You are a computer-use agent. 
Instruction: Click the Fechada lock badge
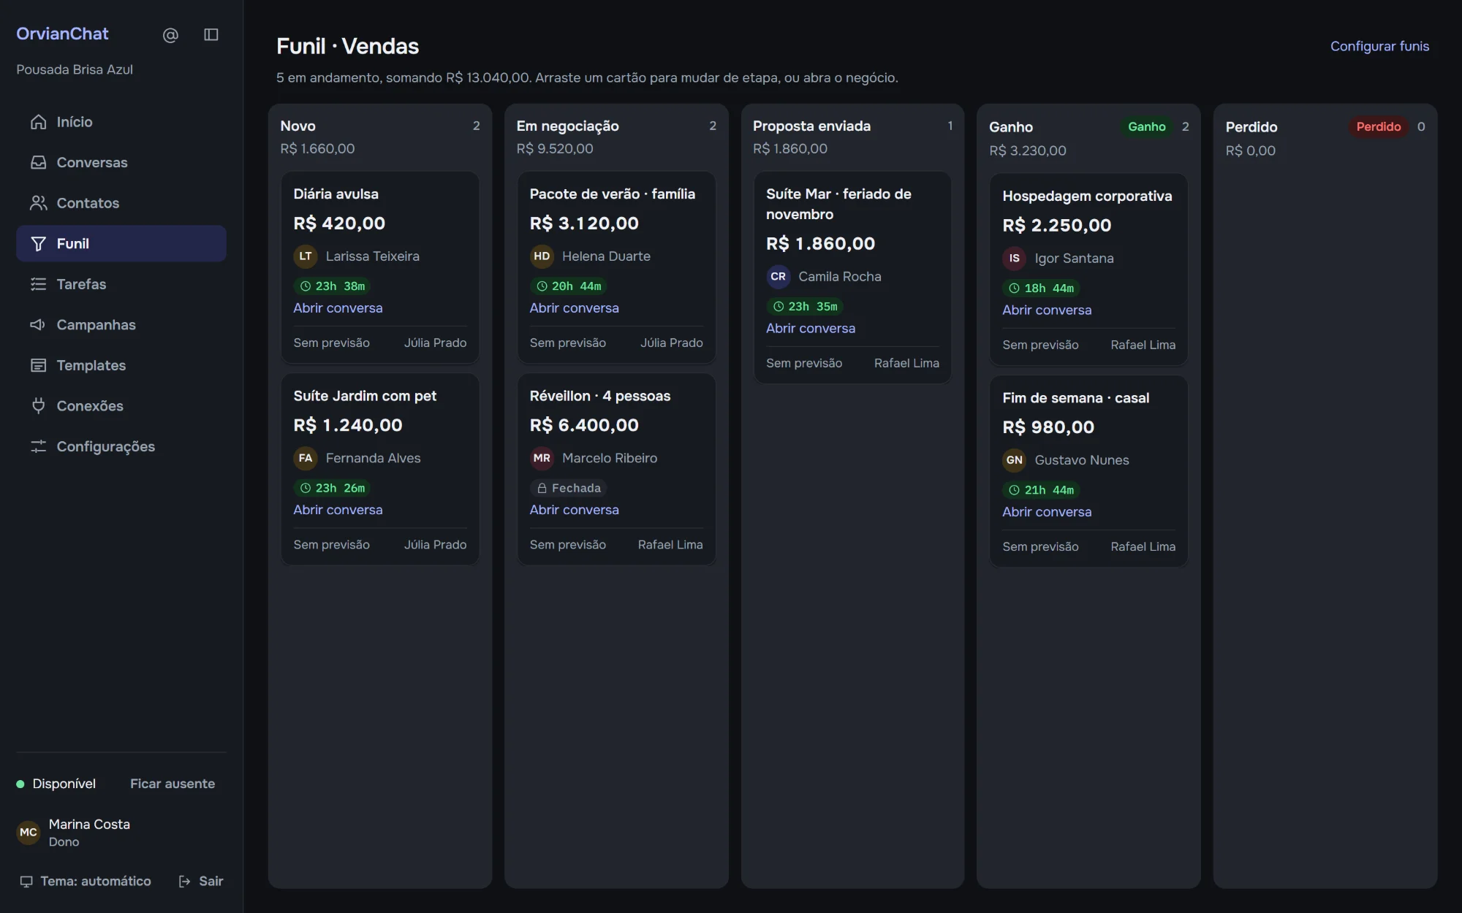tap(569, 488)
